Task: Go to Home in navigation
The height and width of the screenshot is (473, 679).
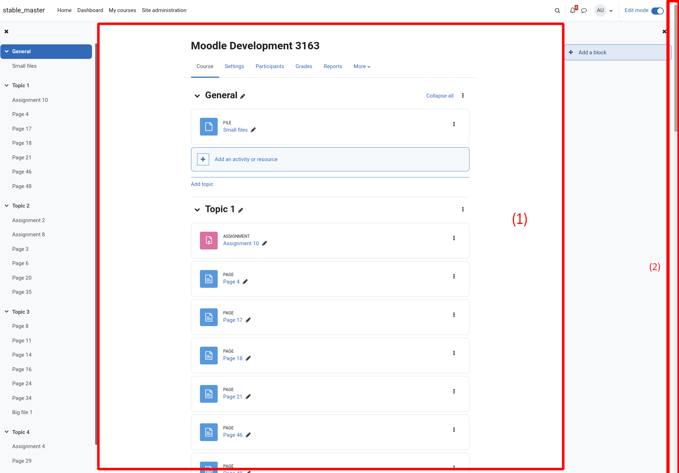Action: tap(65, 10)
